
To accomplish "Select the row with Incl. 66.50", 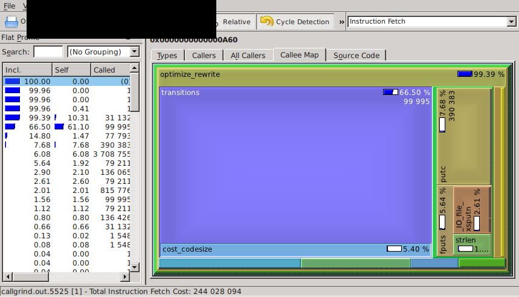I will pos(66,126).
